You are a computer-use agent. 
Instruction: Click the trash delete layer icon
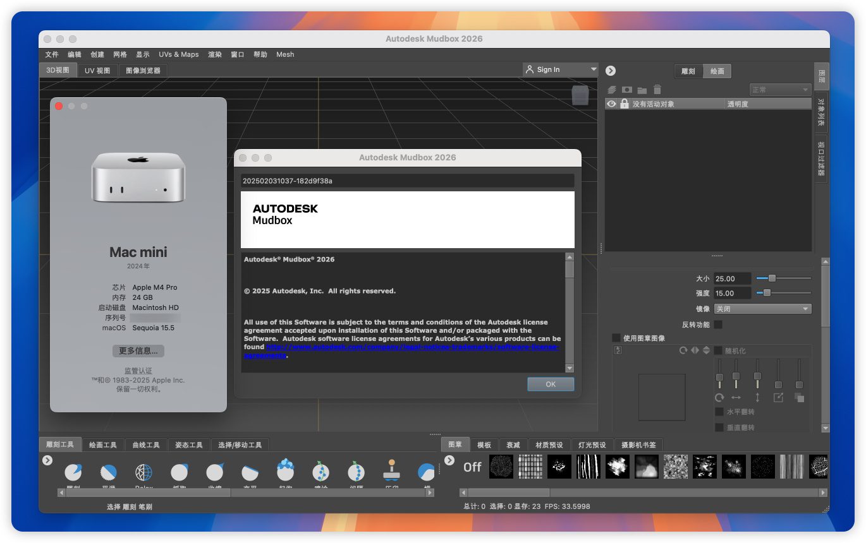coord(657,90)
